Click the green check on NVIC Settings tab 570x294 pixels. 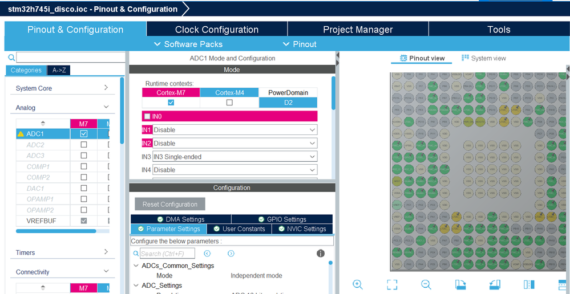(281, 228)
